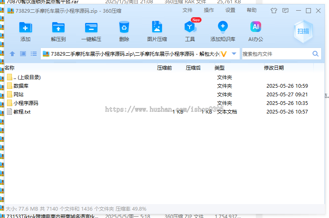Open the skin (shirt) icon in title bar
329x218 pixels.
coord(274,11)
